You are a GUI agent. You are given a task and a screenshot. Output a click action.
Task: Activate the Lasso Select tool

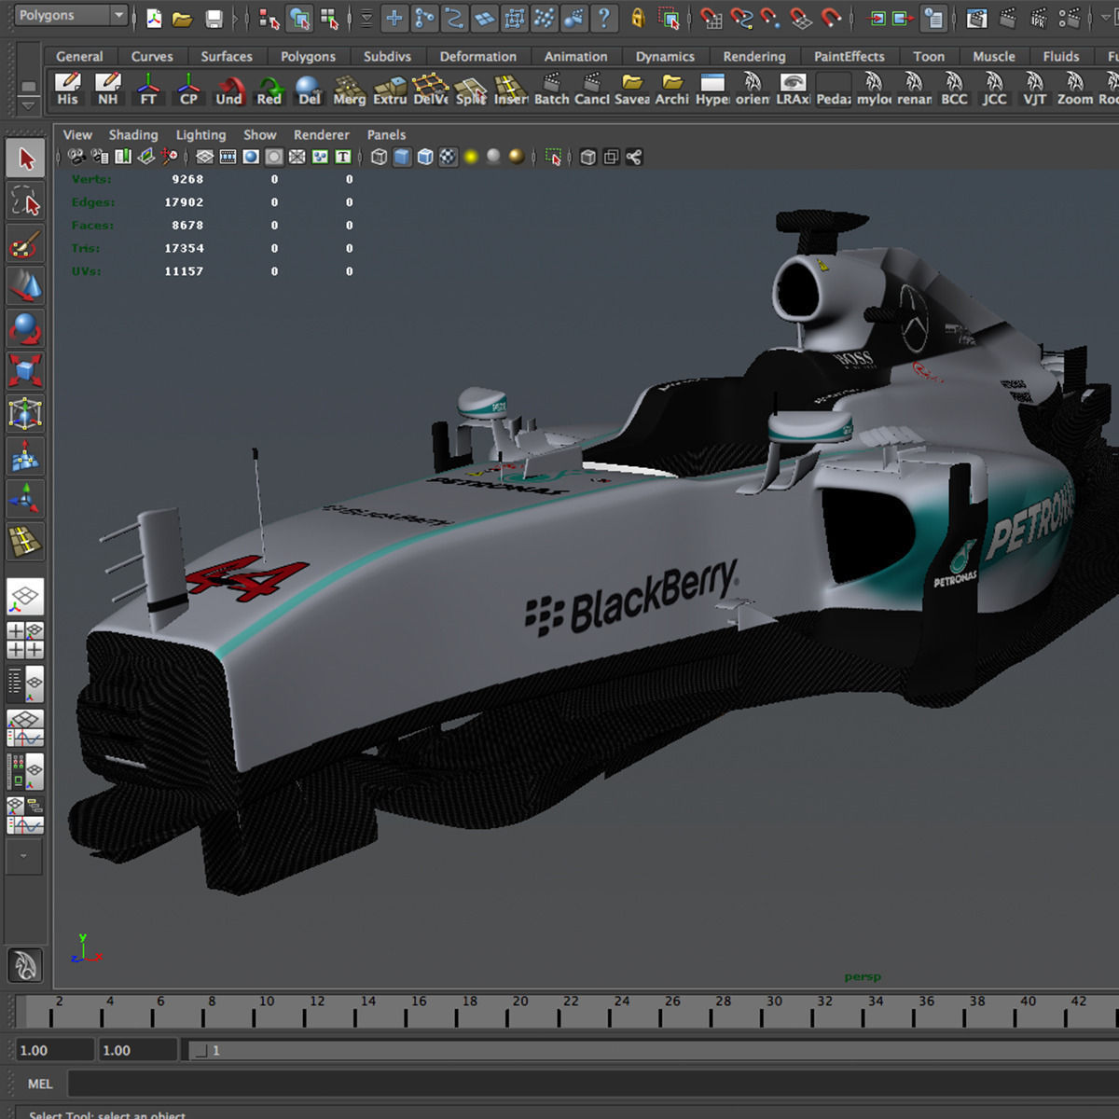(25, 201)
